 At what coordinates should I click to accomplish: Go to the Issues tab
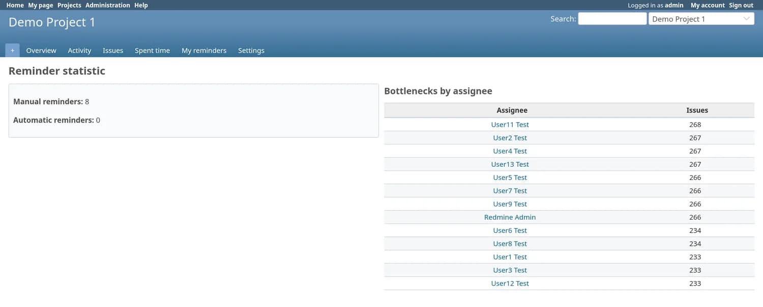click(113, 50)
